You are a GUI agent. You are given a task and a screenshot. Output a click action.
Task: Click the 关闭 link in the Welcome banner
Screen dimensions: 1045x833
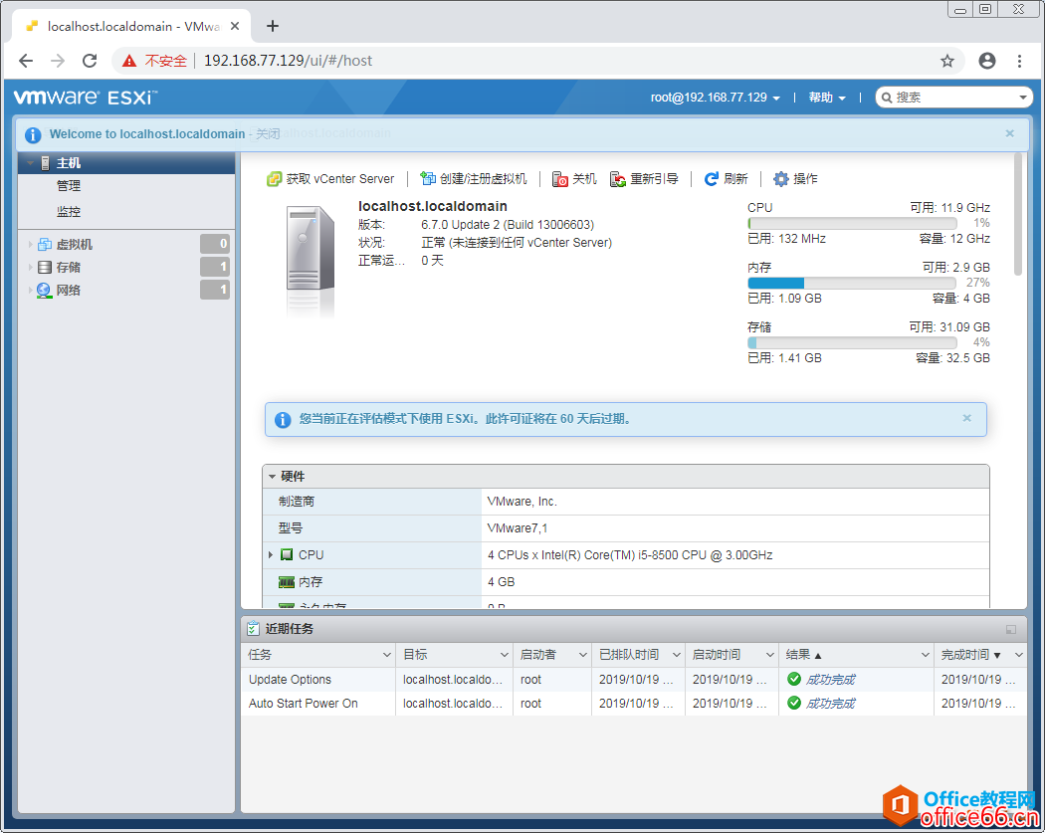coord(268,134)
